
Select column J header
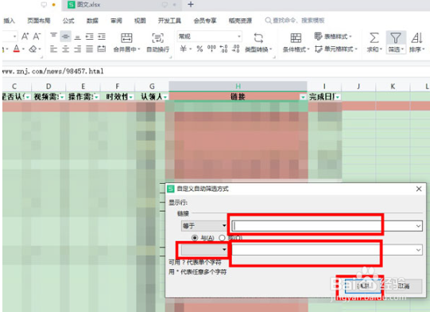(358, 87)
